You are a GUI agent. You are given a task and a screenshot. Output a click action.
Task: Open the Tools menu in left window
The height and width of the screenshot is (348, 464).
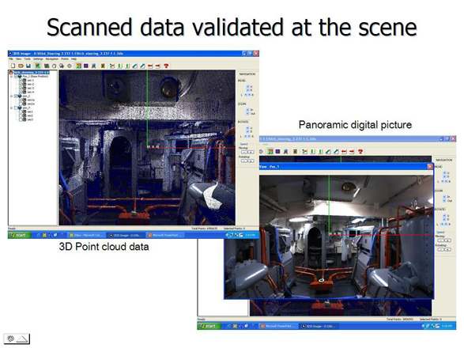click(27, 59)
